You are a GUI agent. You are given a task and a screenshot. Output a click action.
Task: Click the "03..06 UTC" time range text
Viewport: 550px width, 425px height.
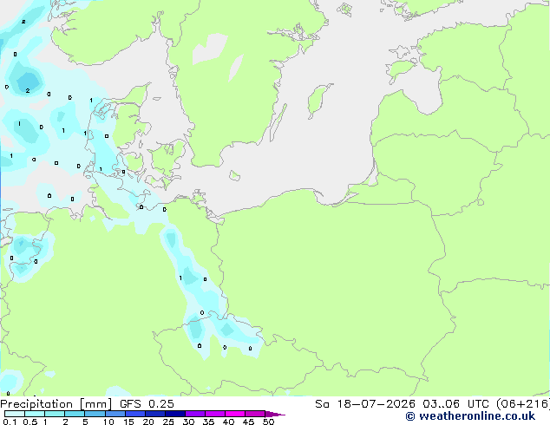[455, 404]
